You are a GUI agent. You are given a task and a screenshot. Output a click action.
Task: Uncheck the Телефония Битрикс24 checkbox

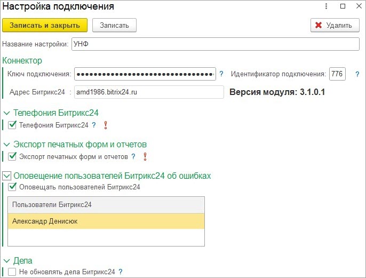(x=12, y=125)
